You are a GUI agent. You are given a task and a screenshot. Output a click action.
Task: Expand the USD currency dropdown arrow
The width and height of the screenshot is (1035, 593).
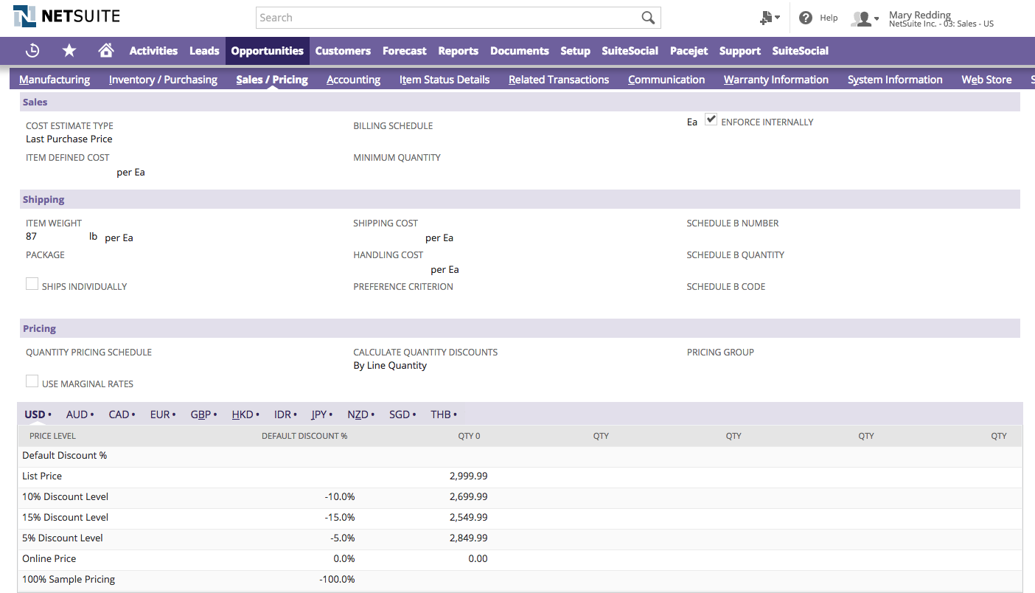point(49,414)
